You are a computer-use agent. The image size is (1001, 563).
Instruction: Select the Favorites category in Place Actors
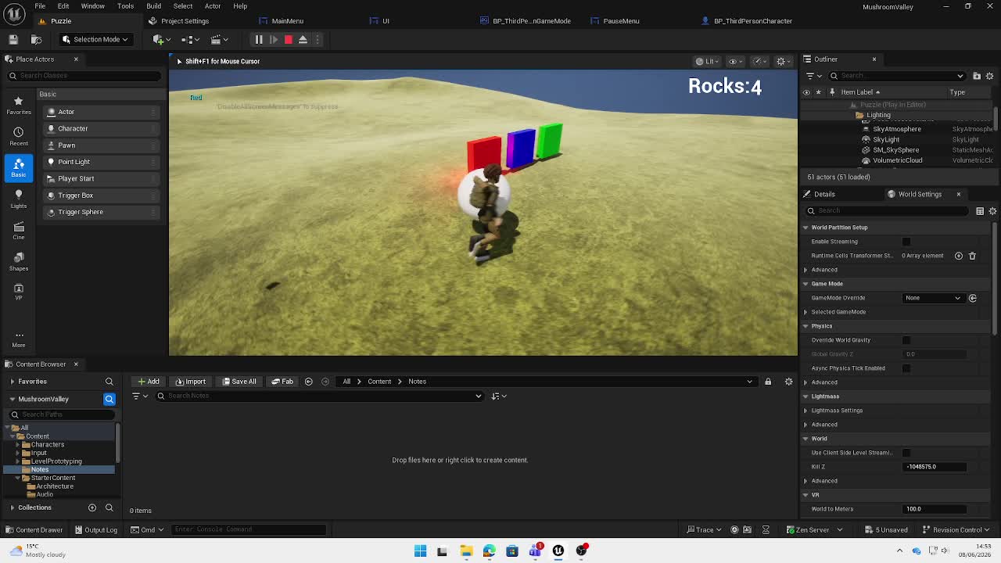click(x=19, y=105)
